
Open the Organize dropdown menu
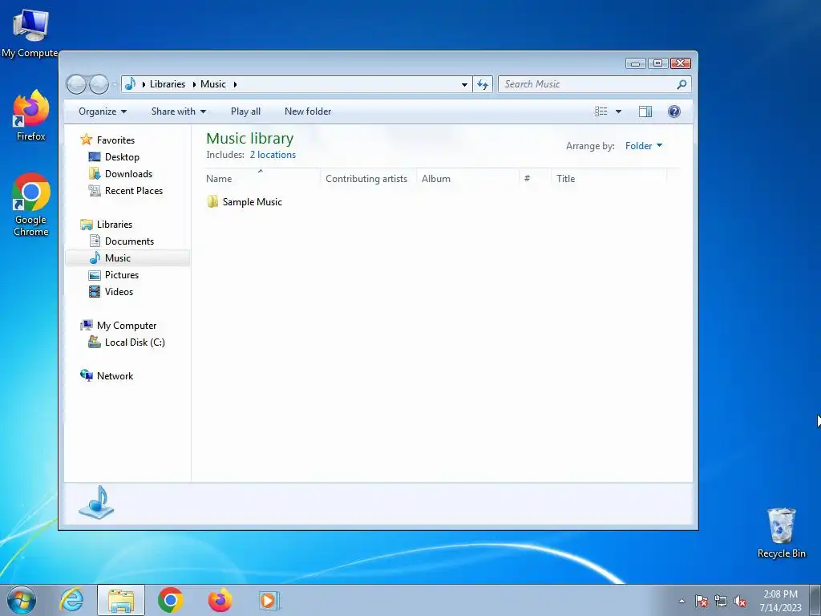[x=103, y=111]
